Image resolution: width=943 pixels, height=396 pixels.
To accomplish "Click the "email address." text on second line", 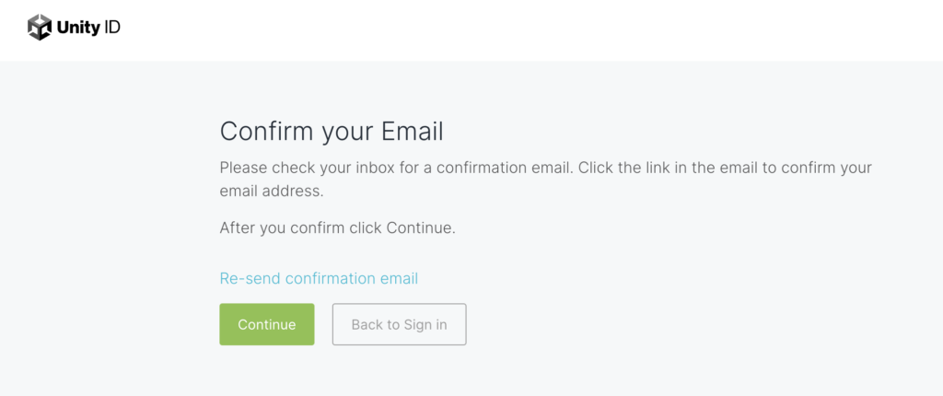I will tap(272, 192).
